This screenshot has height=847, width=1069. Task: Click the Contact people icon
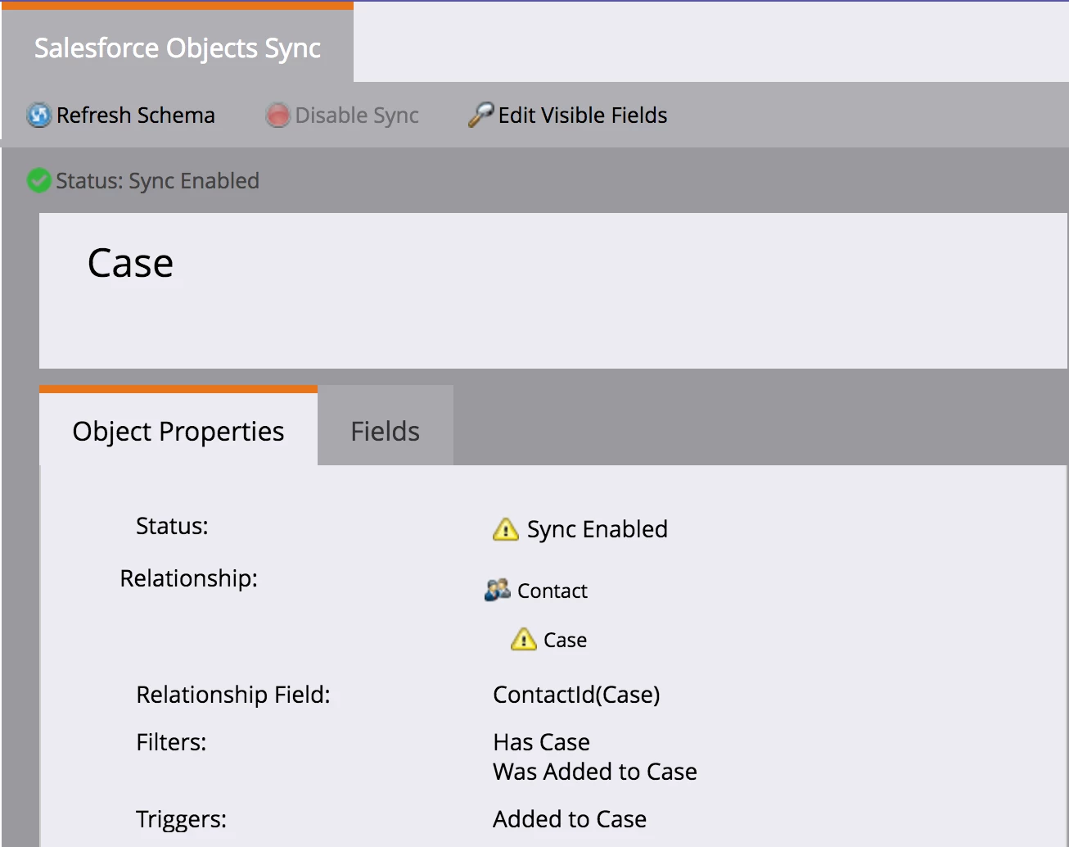click(498, 590)
